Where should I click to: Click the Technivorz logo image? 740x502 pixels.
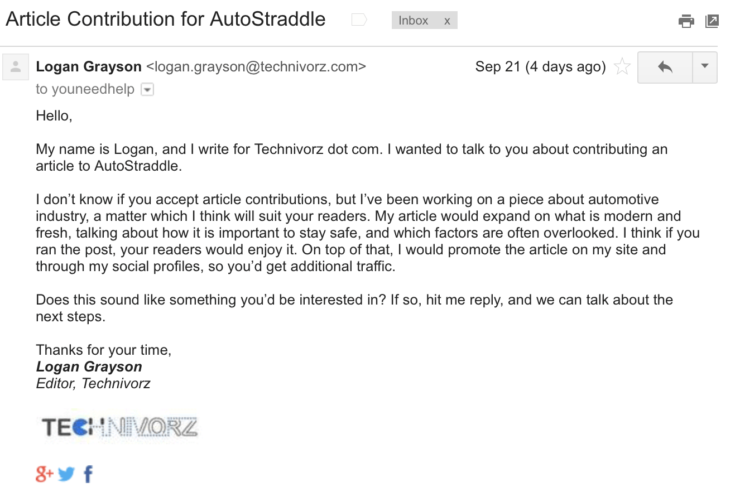click(119, 428)
